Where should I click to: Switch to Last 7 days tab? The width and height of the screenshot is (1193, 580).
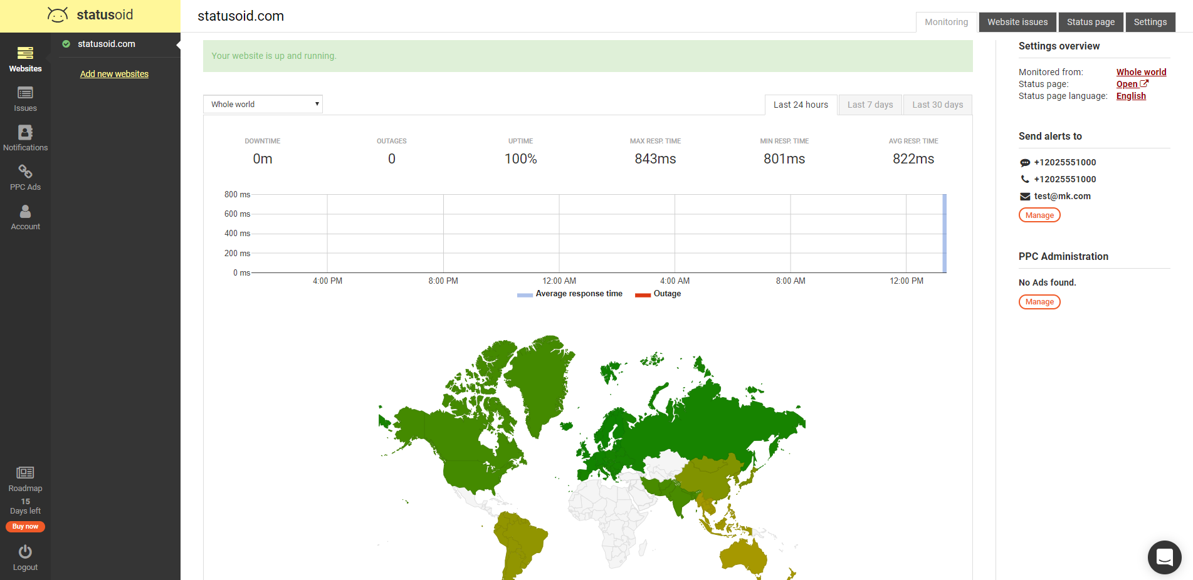(x=870, y=105)
